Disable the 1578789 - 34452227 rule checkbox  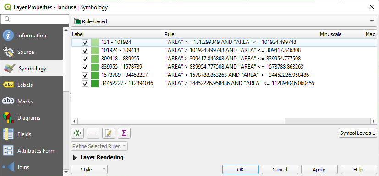tap(85, 75)
